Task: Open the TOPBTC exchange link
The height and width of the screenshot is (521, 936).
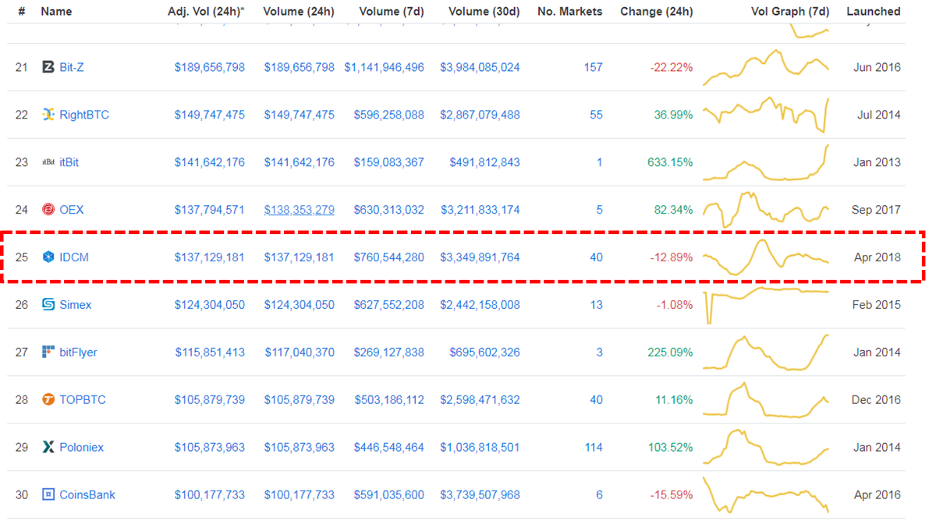Action: [x=83, y=399]
